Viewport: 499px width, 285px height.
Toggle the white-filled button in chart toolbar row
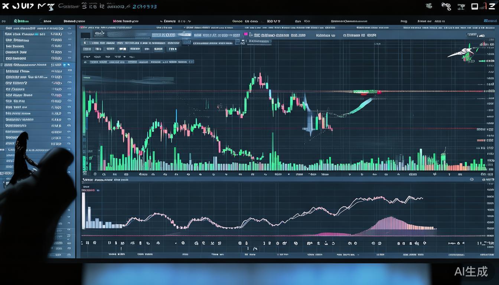click(x=122, y=49)
